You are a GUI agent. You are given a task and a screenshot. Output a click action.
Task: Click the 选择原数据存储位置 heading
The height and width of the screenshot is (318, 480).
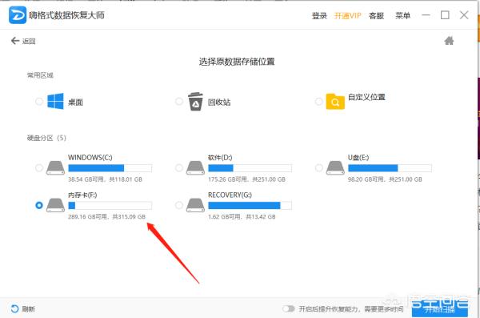(237, 62)
